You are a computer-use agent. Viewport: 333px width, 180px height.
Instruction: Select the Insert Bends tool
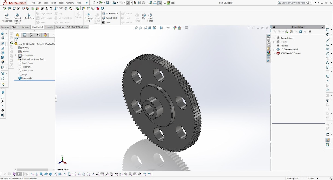pyautogui.click(x=150, y=17)
